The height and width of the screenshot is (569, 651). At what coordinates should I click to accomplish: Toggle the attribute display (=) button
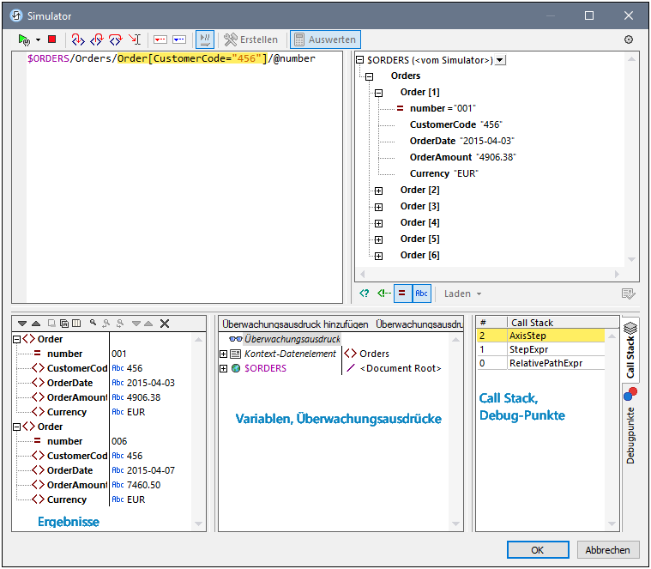click(x=401, y=294)
